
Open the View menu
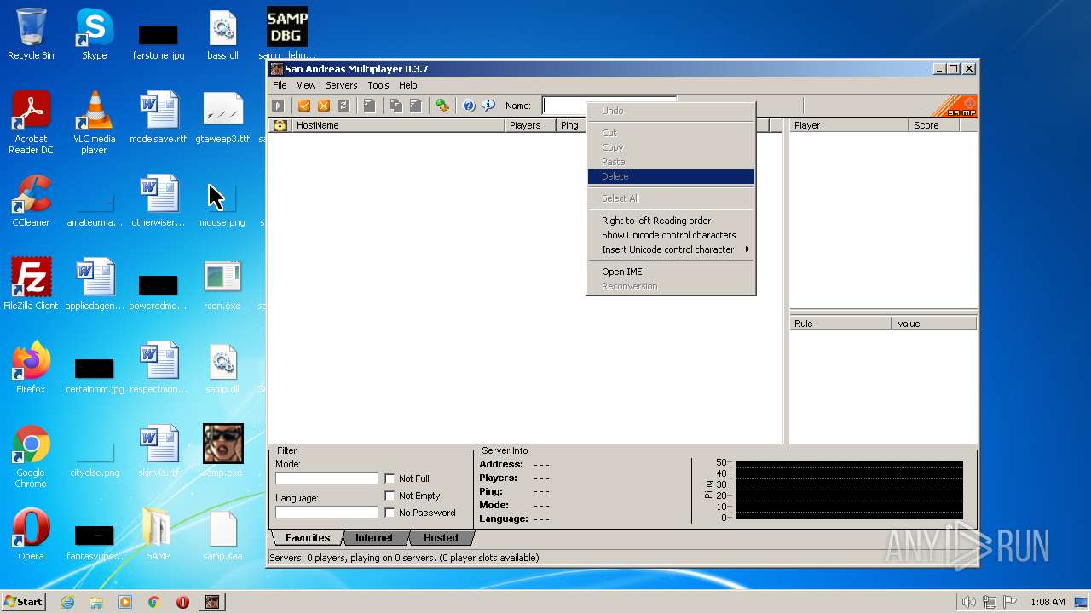click(306, 85)
